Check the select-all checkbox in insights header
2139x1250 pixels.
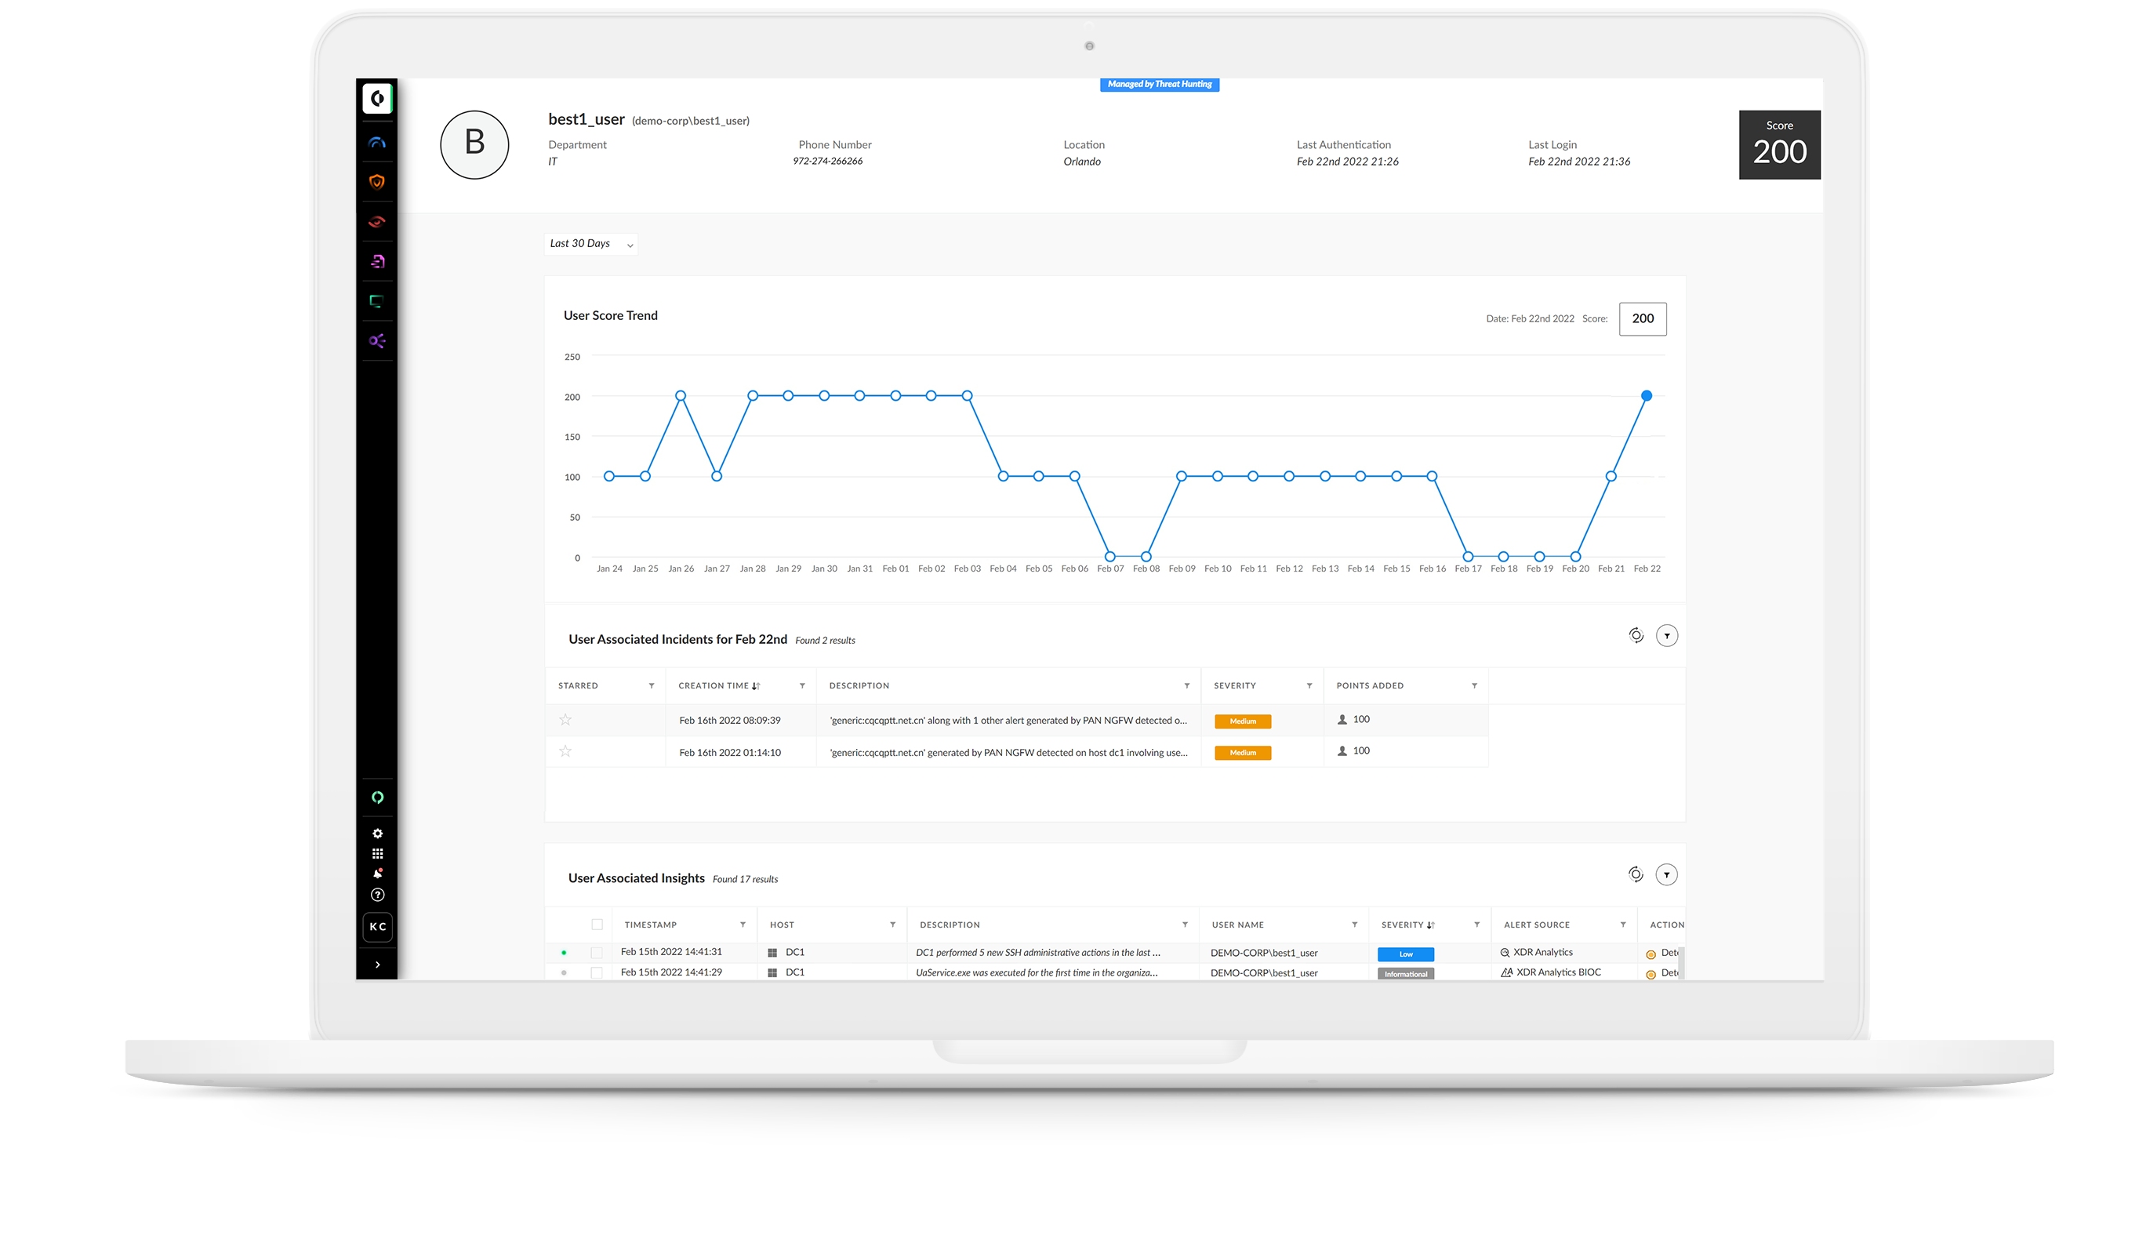coord(597,924)
